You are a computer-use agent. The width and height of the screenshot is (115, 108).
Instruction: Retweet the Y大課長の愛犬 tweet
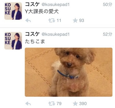[52, 21]
